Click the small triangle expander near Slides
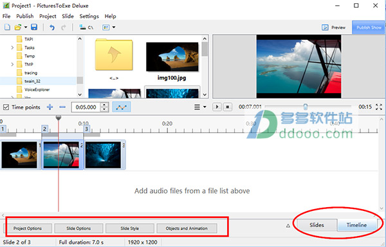The width and height of the screenshot is (386, 247). pos(288,226)
